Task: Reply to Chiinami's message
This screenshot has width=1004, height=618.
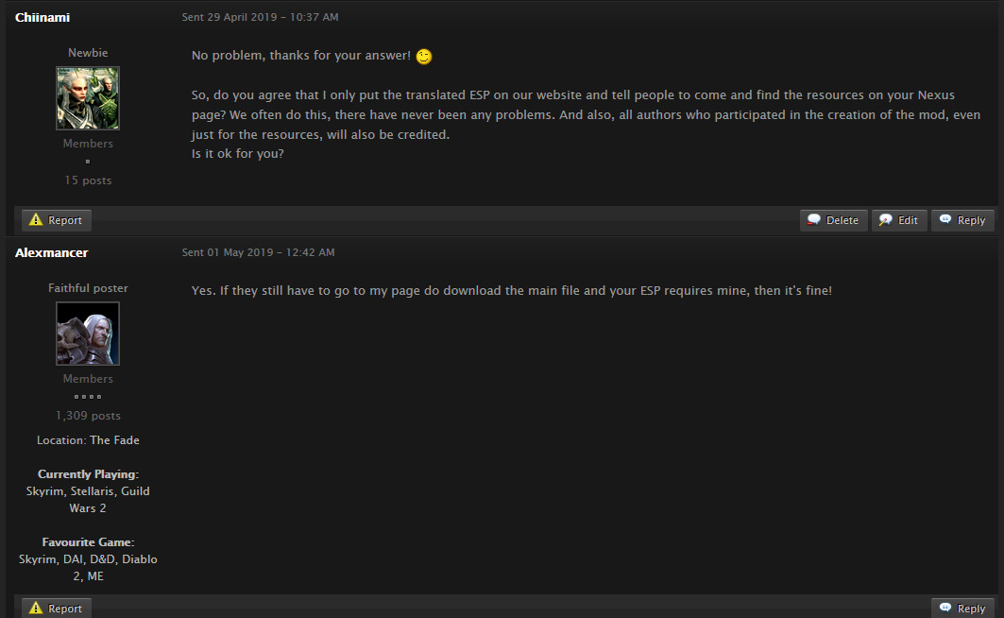Action: (x=962, y=219)
